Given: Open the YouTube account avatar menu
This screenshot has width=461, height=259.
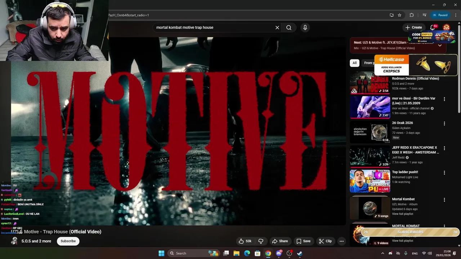Looking at the screenshot, I should pyautogui.click(x=446, y=27).
